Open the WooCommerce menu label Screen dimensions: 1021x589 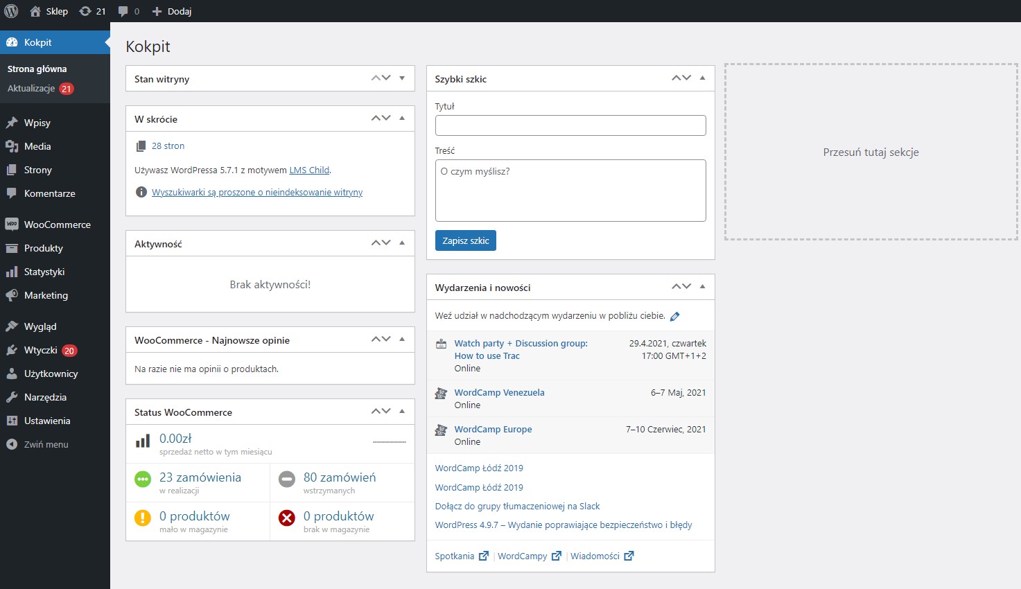[58, 225]
